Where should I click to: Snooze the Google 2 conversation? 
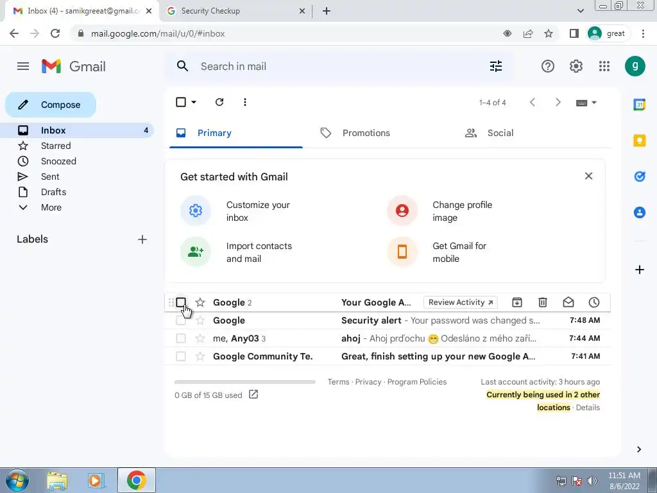593,302
